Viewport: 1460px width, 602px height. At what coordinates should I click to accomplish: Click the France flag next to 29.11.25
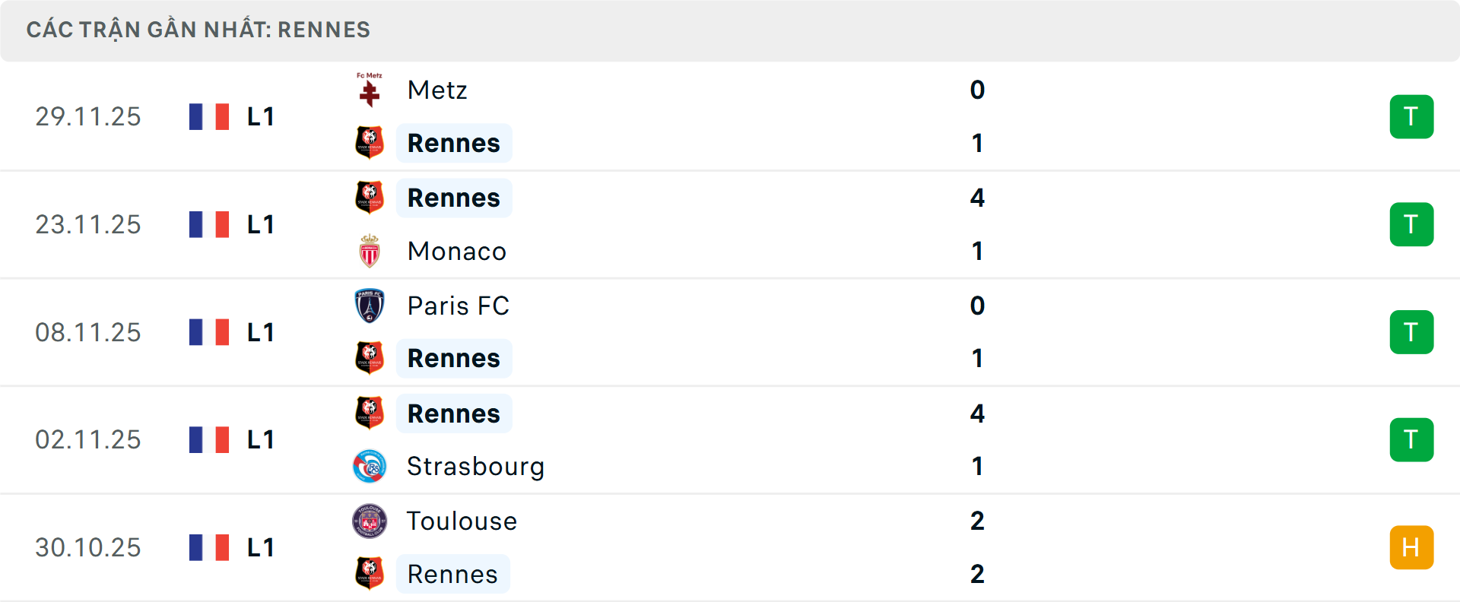(x=209, y=116)
